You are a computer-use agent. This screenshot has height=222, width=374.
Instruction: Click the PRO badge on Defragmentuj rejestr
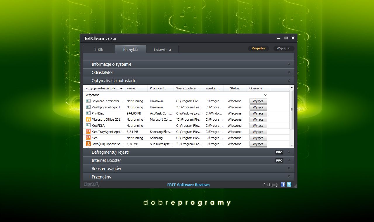(279, 152)
